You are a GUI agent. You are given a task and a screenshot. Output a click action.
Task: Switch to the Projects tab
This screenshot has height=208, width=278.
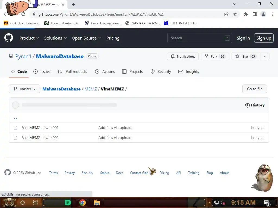pyautogui.click(x=132, y=71)
